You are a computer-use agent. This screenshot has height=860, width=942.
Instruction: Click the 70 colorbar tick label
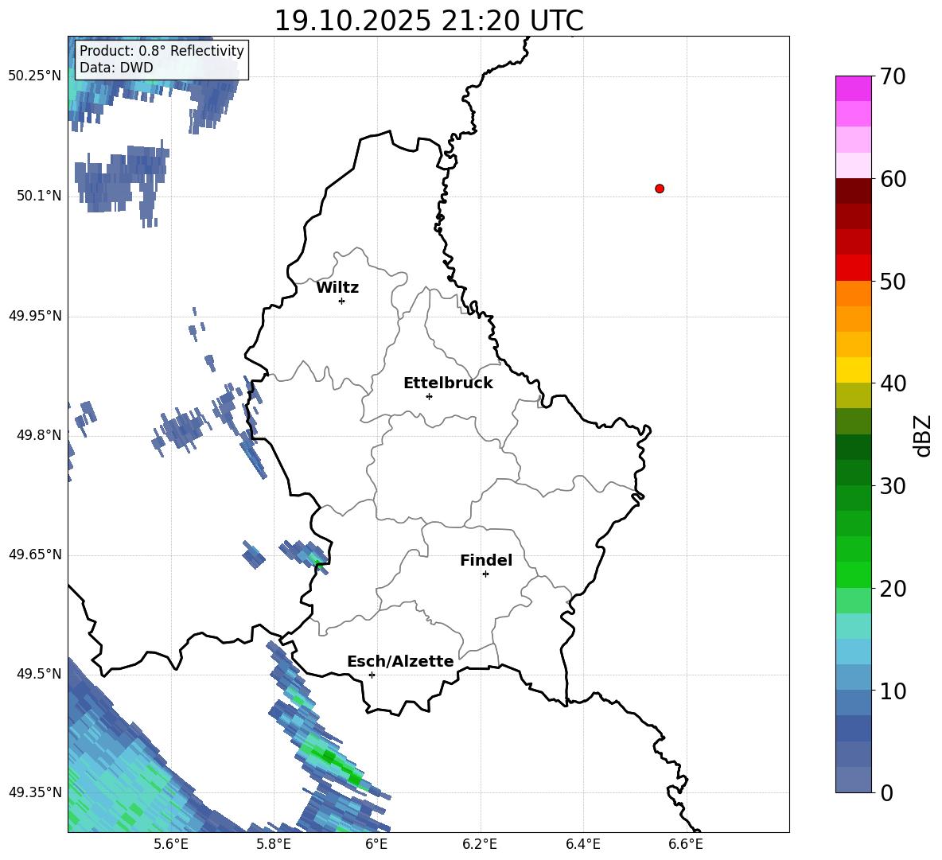pyautogui.click(x=893, y=76)
